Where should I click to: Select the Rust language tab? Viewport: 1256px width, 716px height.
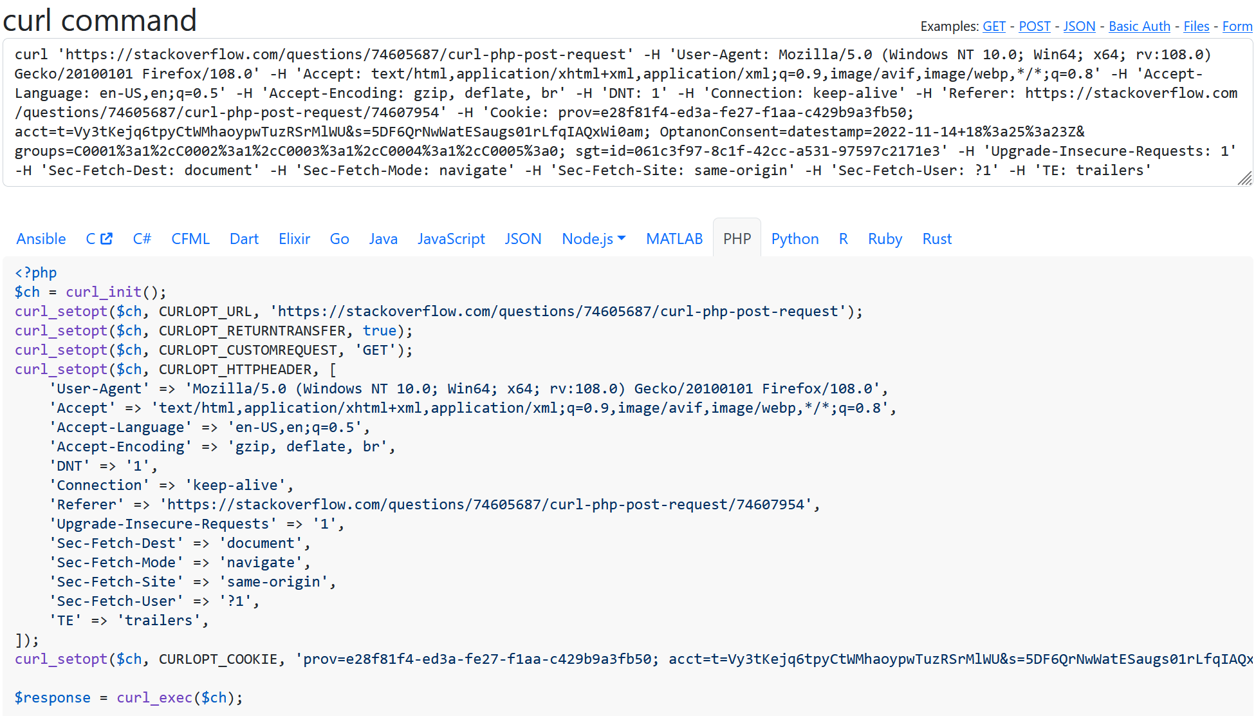pos(936,240)
